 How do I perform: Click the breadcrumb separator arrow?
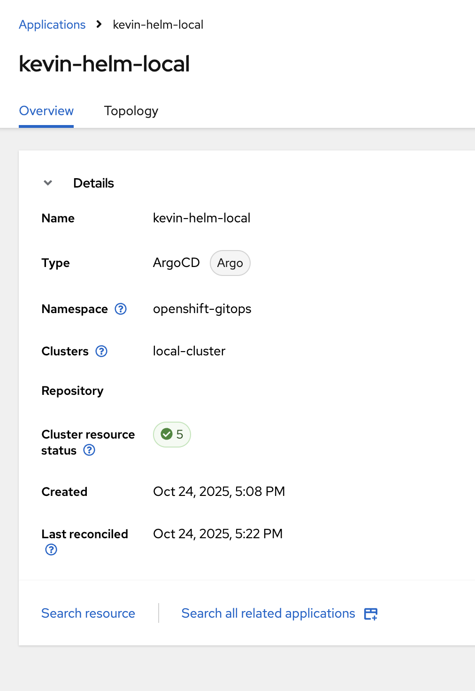click(99, 24)
